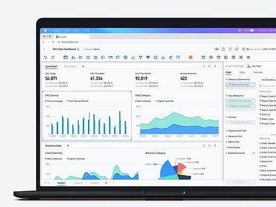Copy the Core Data panel
The width and height of the screenshot is (276, 207).
coord(210,66)
